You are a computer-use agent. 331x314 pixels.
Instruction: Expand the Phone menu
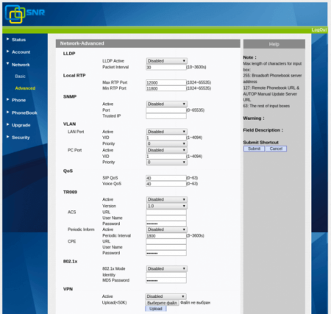[18, 100]
